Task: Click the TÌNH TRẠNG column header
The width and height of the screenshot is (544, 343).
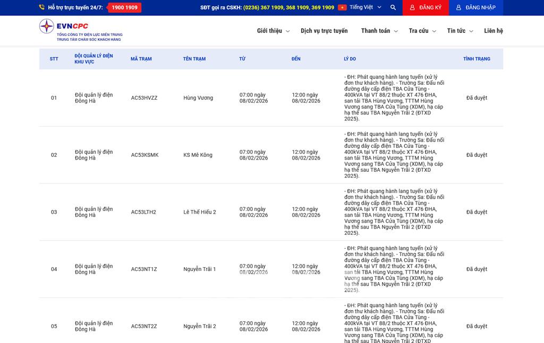Action: [477, 59]
